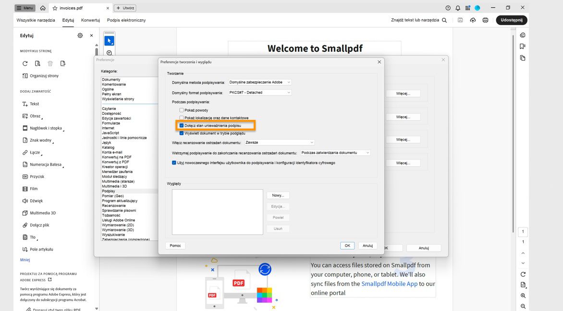The height and width of the screenshot is (311, 563).
Task: Click the search magnifier icon
Action: pyautogui.click(x=444, y=21)
